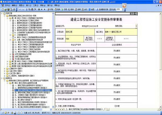Expand the 分项工程质量验收记录表 node
This screenshot has height=115, width=162.
10,54
